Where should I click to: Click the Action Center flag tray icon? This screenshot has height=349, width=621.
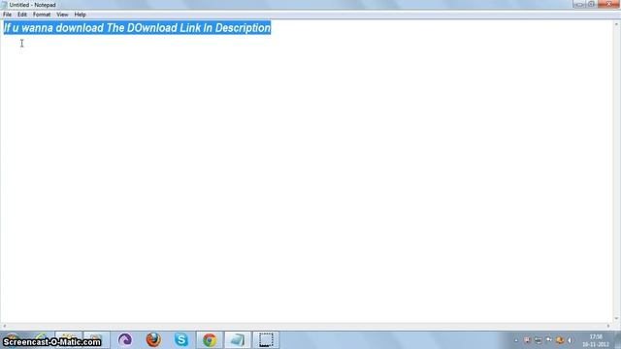pos(549,340)
